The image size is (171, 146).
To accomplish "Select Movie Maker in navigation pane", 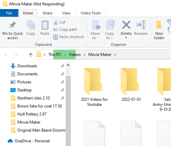I will tap(29, 122).
